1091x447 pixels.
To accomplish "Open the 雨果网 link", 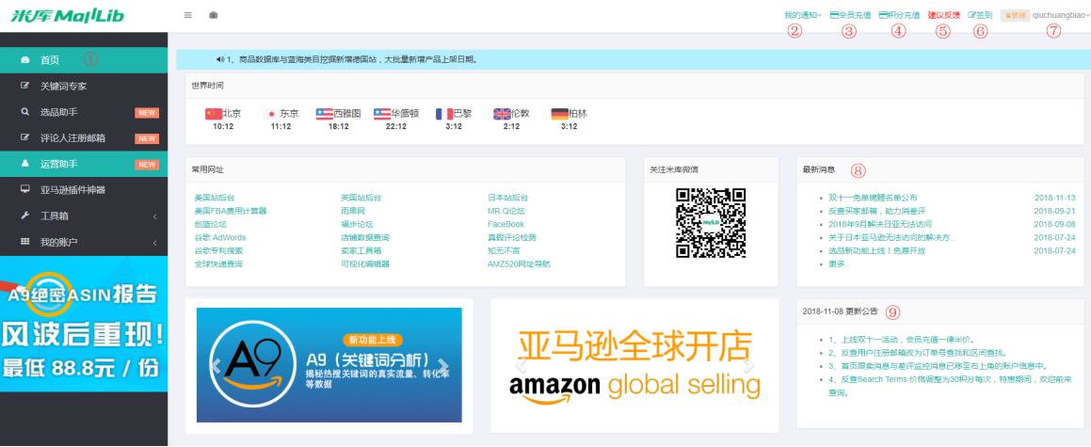I will click(x=353, y=211).
